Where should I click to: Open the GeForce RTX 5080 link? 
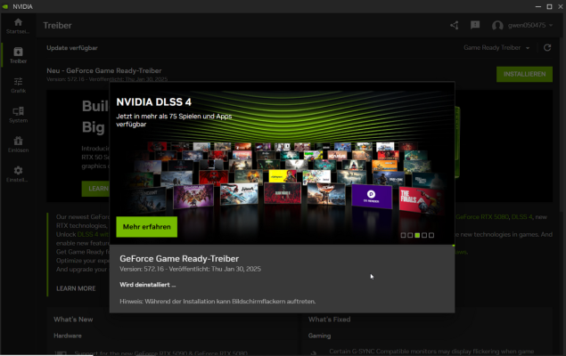[482, 217]
